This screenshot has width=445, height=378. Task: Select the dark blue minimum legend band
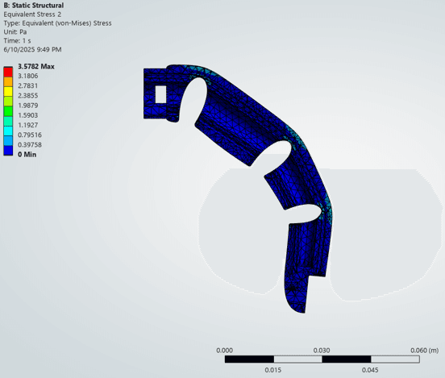8,151
